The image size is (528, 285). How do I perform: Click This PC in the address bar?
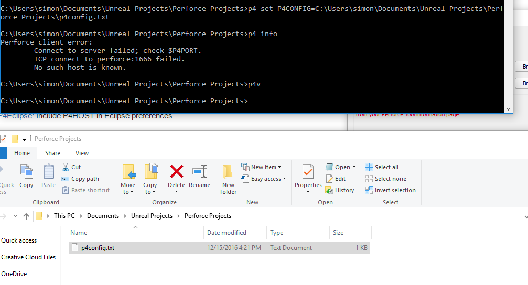(x=64, y=216)
